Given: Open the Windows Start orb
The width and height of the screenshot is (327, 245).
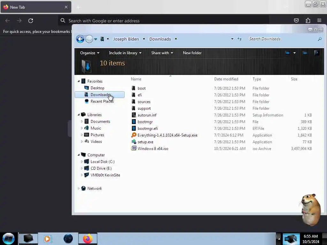Looking at the screenshot, I should point(8,239).
